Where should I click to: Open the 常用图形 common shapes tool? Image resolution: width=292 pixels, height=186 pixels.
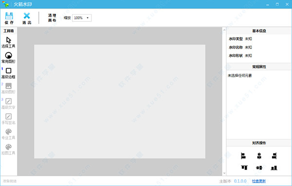tap(8, 58)
